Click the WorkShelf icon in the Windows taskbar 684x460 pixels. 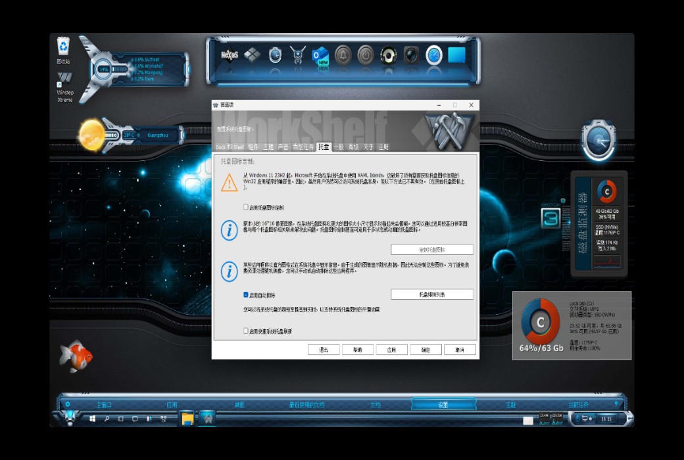[208, 419]
